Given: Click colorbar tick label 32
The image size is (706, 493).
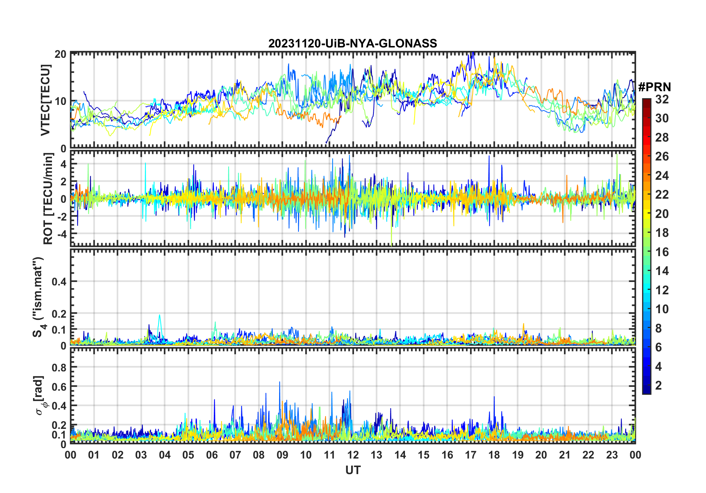Looking at the screenshot, I should pyautogui.click(x=662, y=99).
